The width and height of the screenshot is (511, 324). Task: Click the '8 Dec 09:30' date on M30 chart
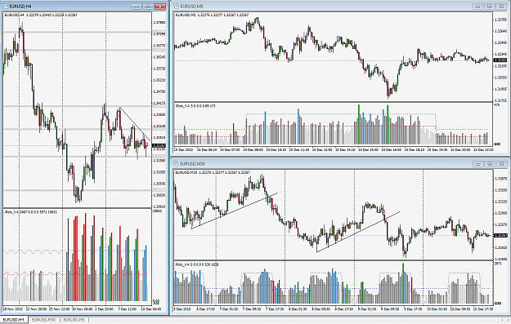coord(321,309)
